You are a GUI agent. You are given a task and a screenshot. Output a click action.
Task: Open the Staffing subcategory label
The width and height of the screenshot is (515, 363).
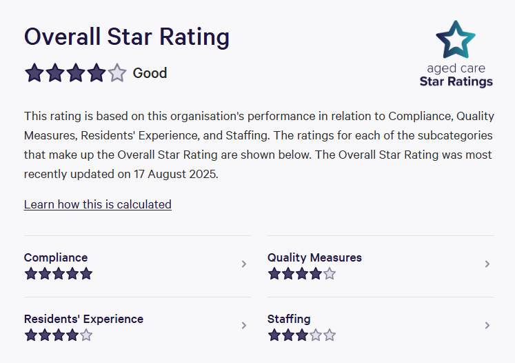tap(289, 319)
